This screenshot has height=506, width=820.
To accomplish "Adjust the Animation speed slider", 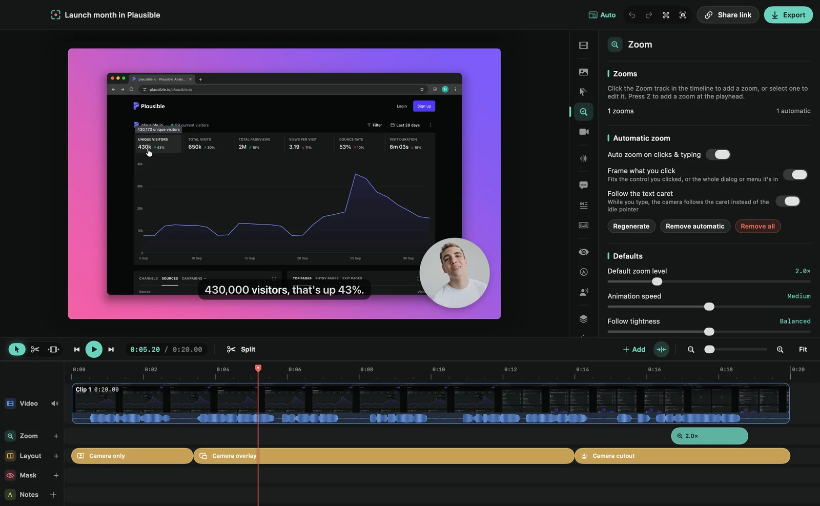I will 709,307.
